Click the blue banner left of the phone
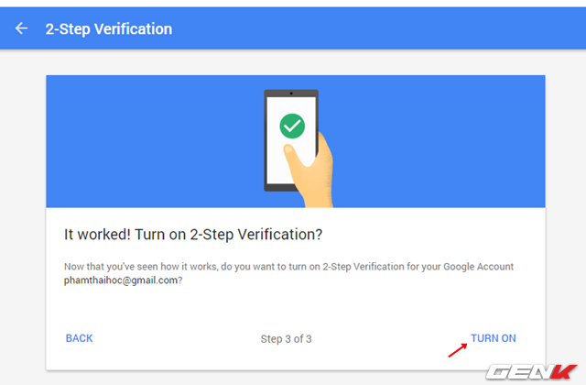 tap(155, 141)
